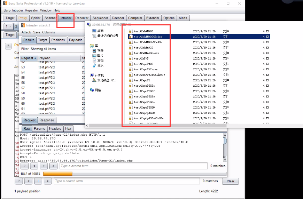Image resolution: width=303 pixels, height=199 pixels.
Task: Click the help icon beside Payload heading
Action: (x=8, y=46)
